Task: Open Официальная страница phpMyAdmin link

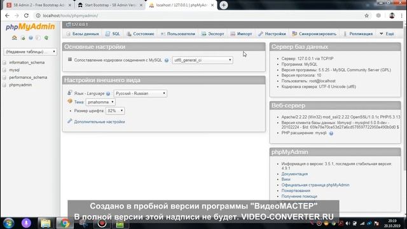Action: (x=315, y=185)
